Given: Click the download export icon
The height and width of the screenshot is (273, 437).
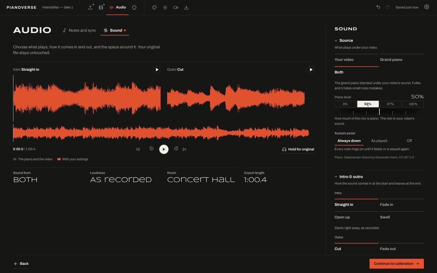Looking at the screenshot, I should (x=186, y=7).
